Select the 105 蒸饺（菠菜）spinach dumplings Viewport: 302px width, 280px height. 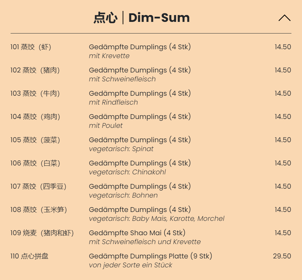[x=35, y=140]
